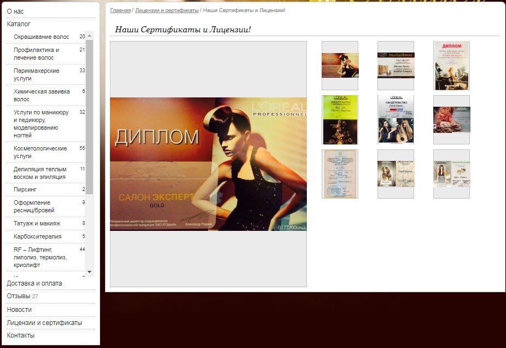This screenshot has height=348, width=506.
Task: Open the О нас menu item
Action: tap(15, 11)
